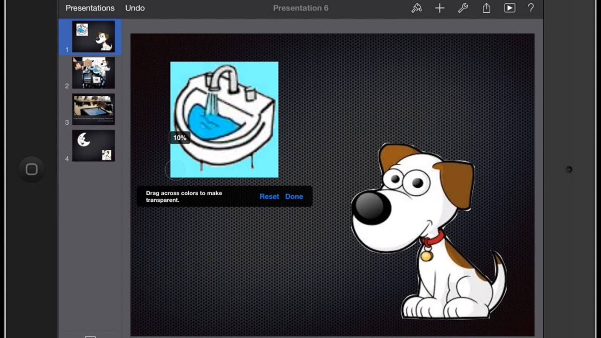Open the Help question mark

pos(531,8)
